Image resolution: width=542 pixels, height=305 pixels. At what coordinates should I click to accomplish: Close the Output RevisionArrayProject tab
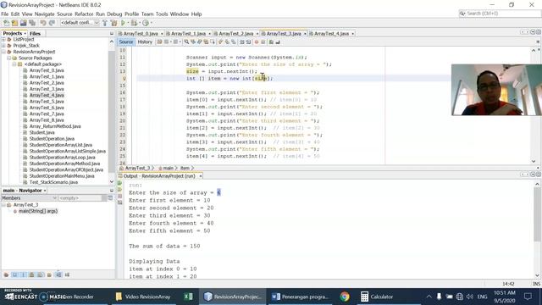click(200, 176)
